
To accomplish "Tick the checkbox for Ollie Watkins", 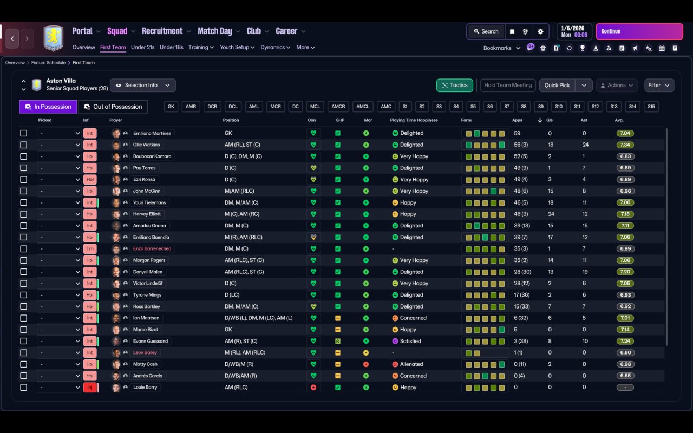I will [x=23, y=145].
